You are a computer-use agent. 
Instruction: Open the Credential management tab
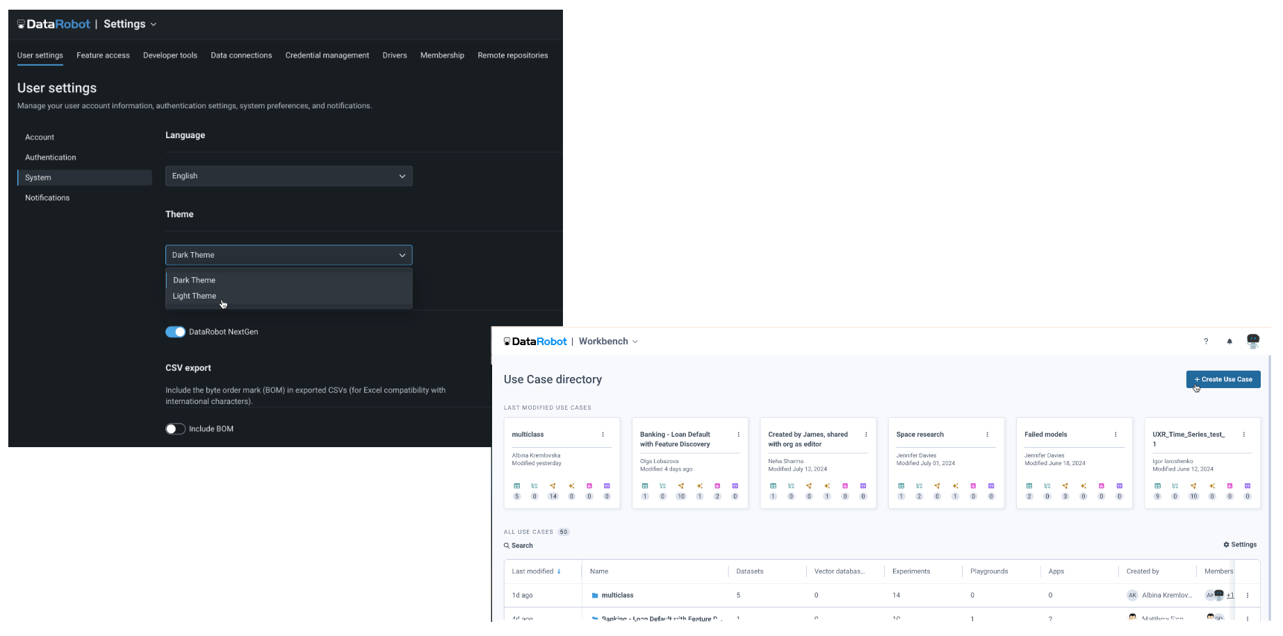327,56
